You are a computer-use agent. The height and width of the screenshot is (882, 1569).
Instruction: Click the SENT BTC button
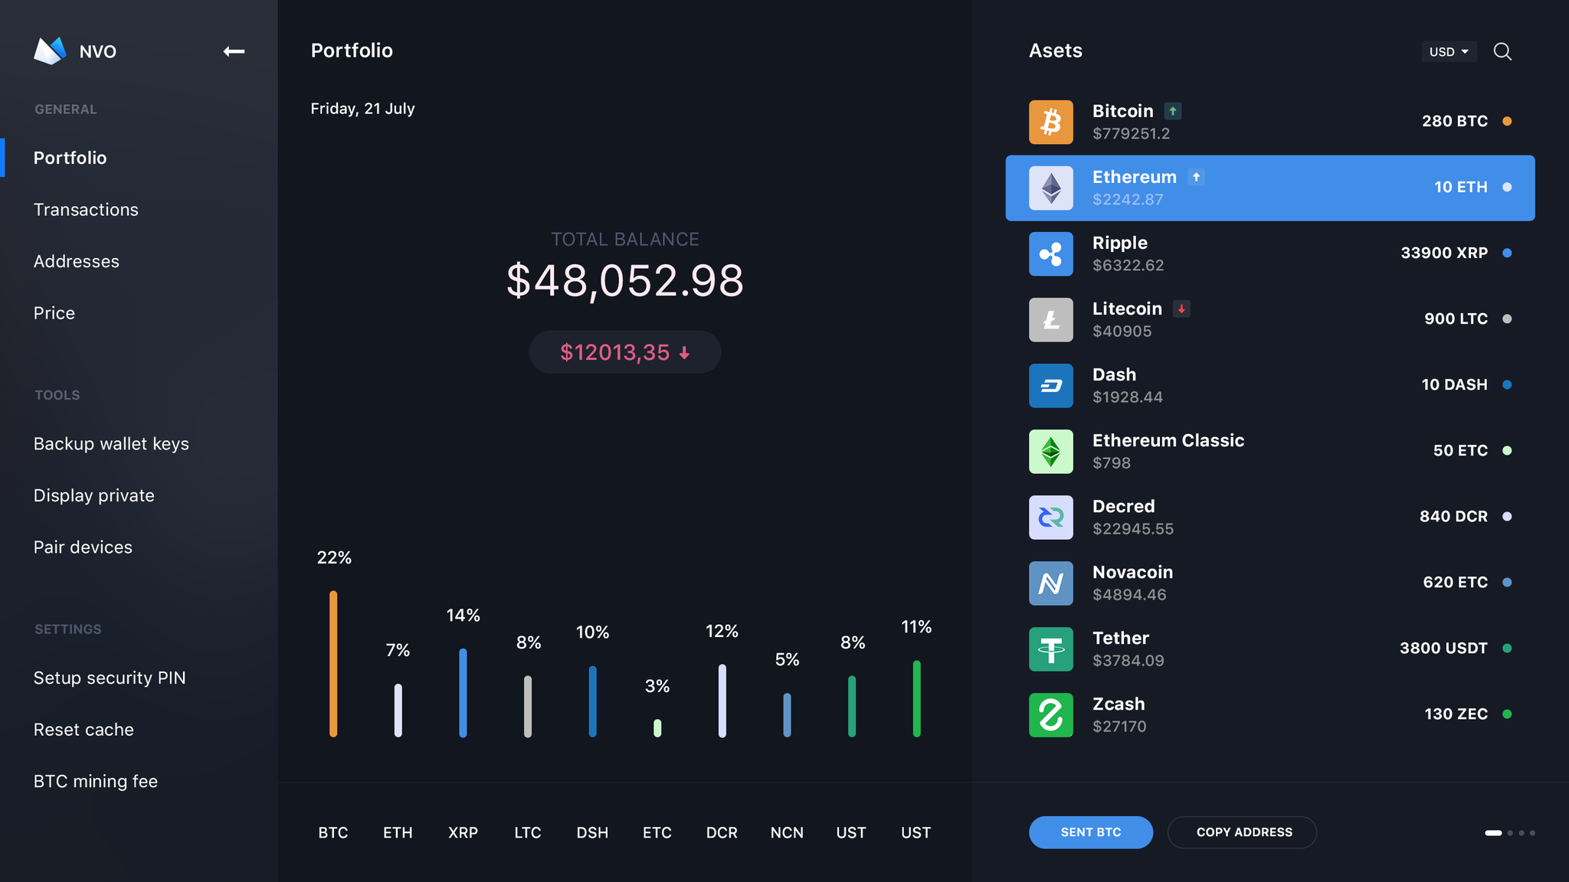(1091, 832)
